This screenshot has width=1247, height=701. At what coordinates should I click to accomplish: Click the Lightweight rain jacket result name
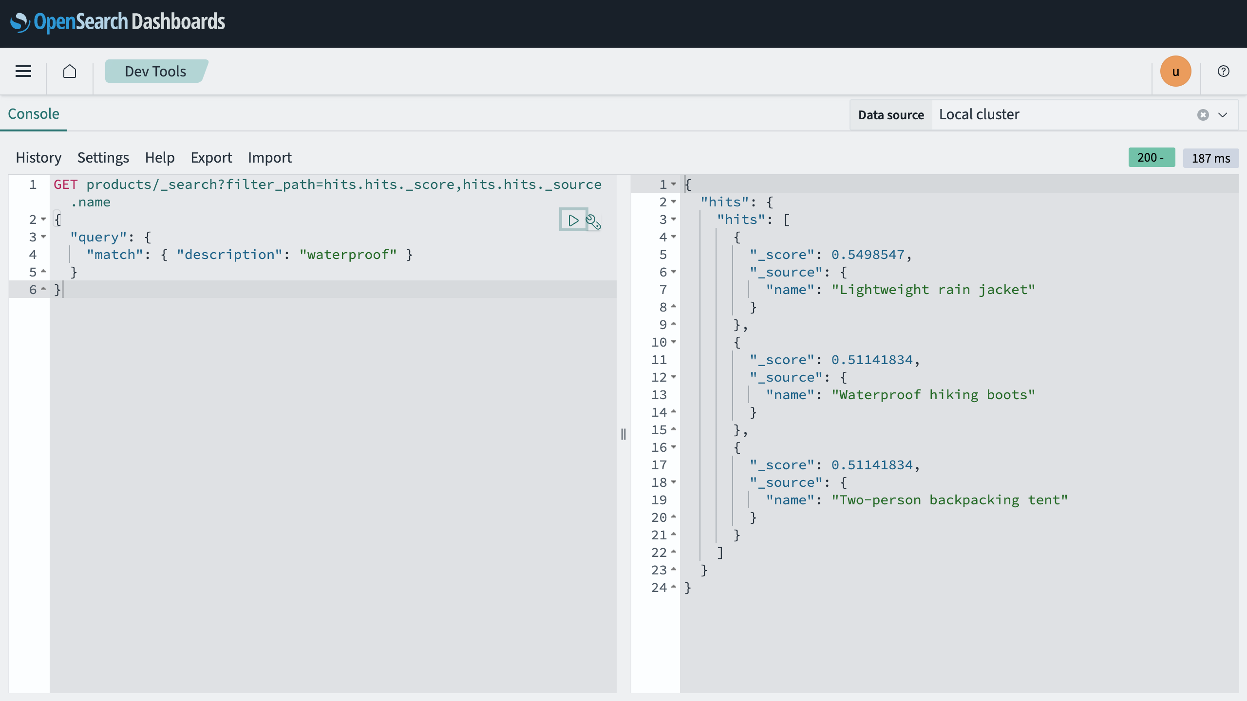click(x=933, y=290)
